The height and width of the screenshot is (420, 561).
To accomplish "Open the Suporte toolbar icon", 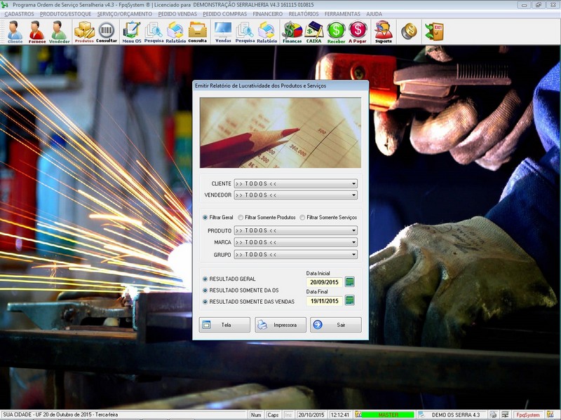I will pos(384,31).
